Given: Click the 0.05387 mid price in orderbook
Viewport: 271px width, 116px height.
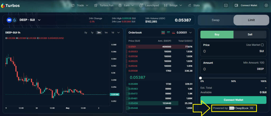Looking at the screenshot, I should coord(137,77).
